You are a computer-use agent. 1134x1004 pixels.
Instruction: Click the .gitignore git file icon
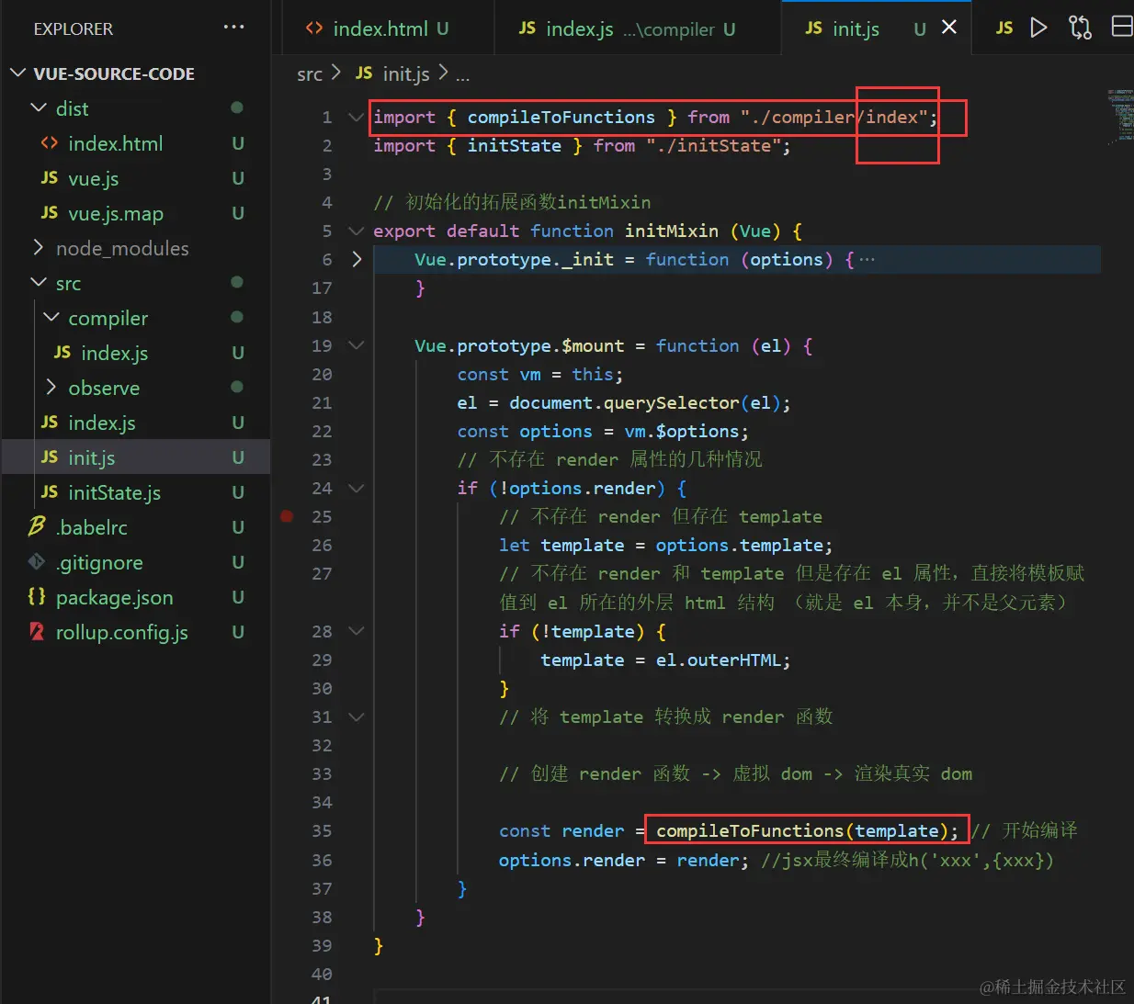tap(37, 561)
